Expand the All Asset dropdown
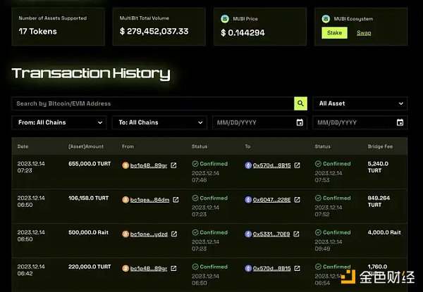Screen dimensions: 423x292 [x=360, y=103]
